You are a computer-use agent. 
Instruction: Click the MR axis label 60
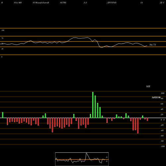coord(162,104)
